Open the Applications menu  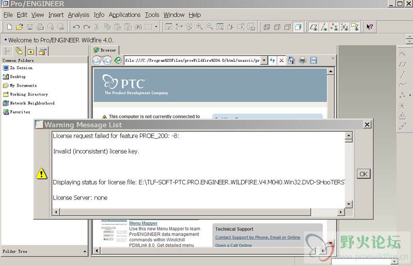[124, 15]
